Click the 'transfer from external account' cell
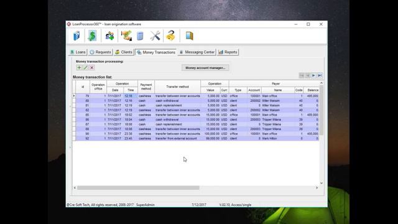Image resolution: width=398 pixels, height=224 pixels. tap(177, 138)
